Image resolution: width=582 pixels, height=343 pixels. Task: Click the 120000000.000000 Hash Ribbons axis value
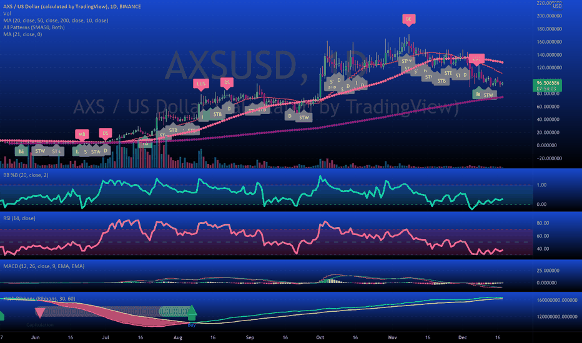(x=557, y=317)
